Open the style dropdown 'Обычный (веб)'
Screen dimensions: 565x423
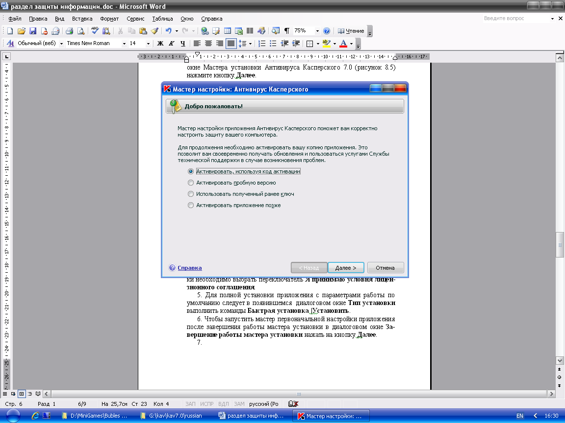[x=61, y=44]
